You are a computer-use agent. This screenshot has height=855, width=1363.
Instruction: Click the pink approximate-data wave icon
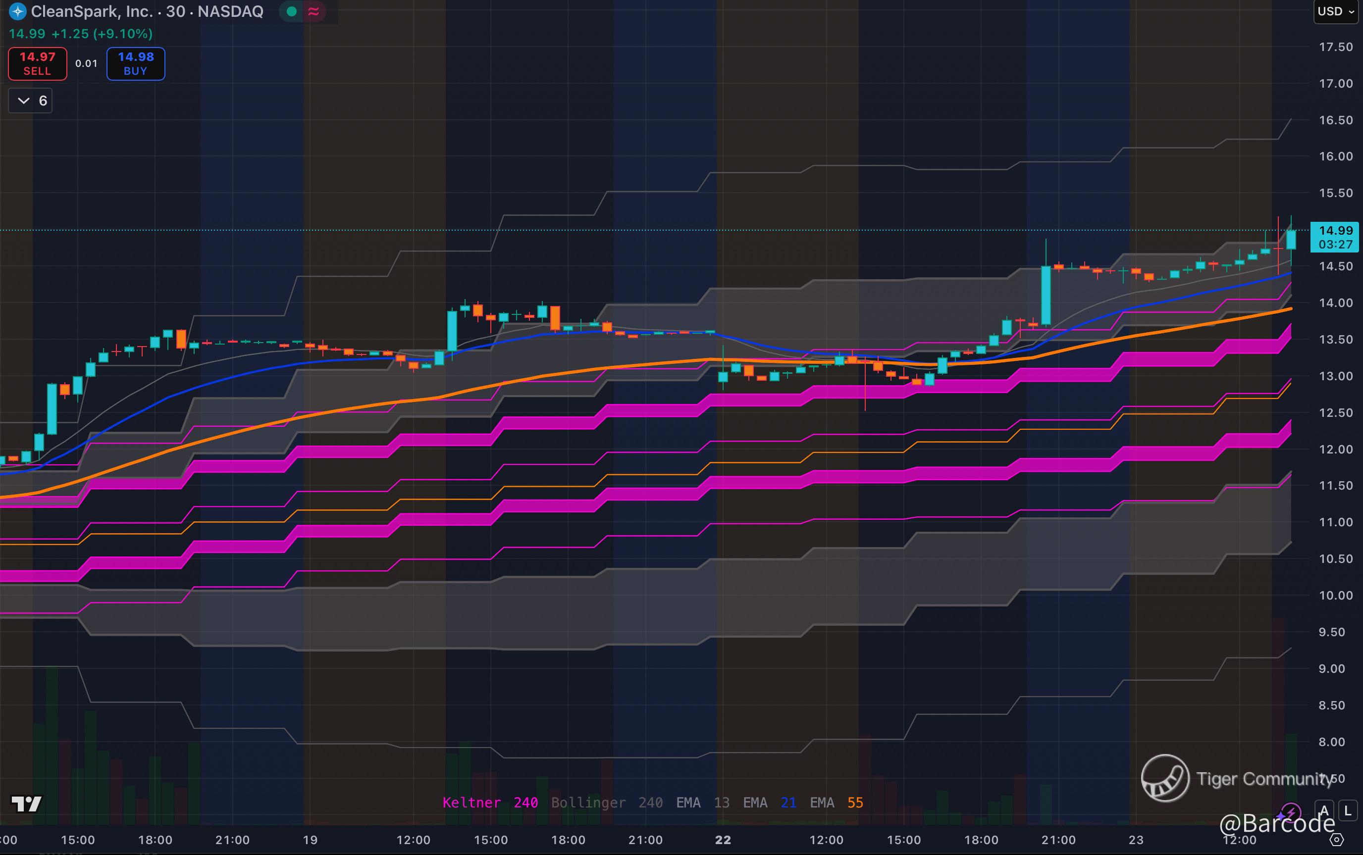(314, 11)
